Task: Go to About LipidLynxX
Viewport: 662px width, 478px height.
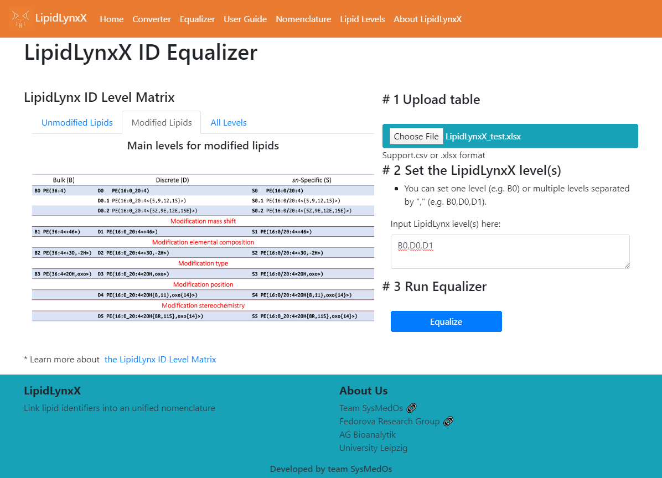Action: 427,19
